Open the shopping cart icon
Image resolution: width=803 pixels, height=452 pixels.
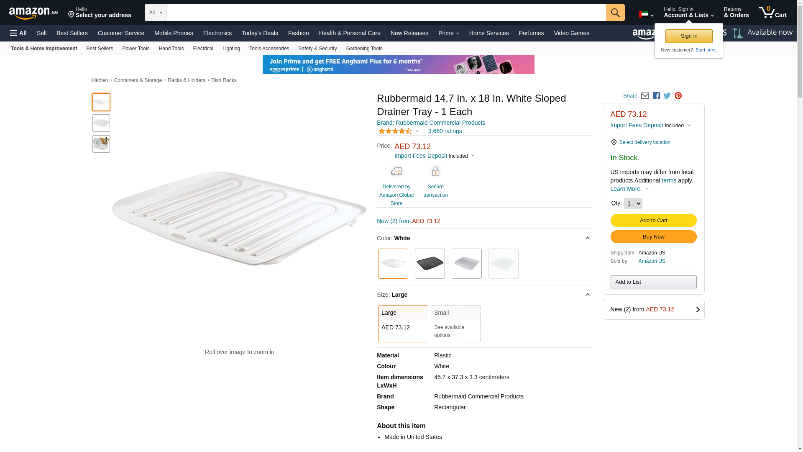[x=772, y=13]
